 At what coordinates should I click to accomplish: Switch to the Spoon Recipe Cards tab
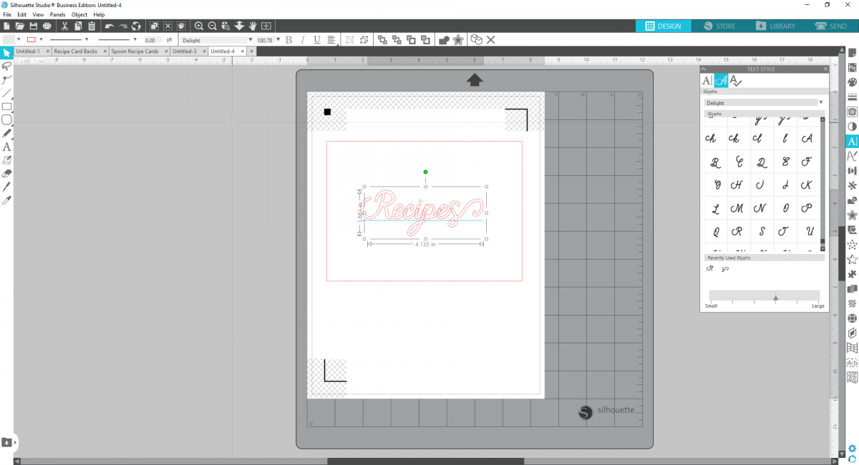click(135, 52)
